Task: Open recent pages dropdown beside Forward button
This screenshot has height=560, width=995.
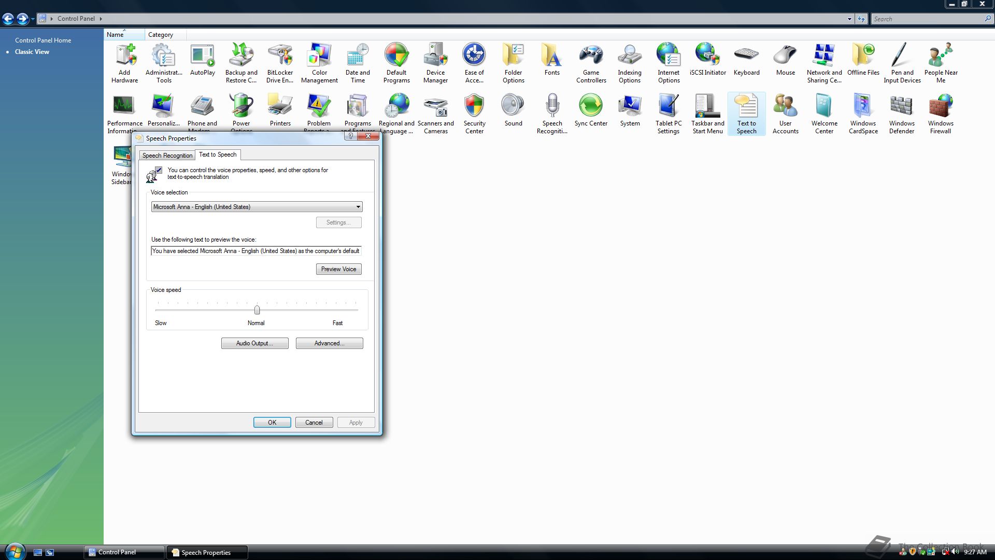Action: pos(33,19)
